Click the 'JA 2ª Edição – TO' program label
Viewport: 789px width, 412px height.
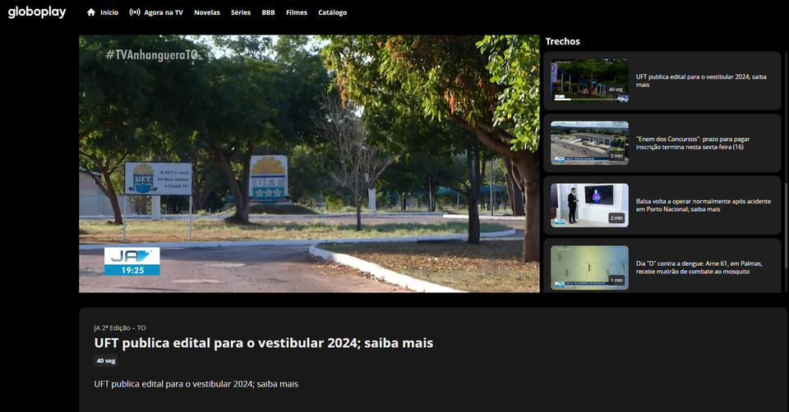[x=120, y=328]
